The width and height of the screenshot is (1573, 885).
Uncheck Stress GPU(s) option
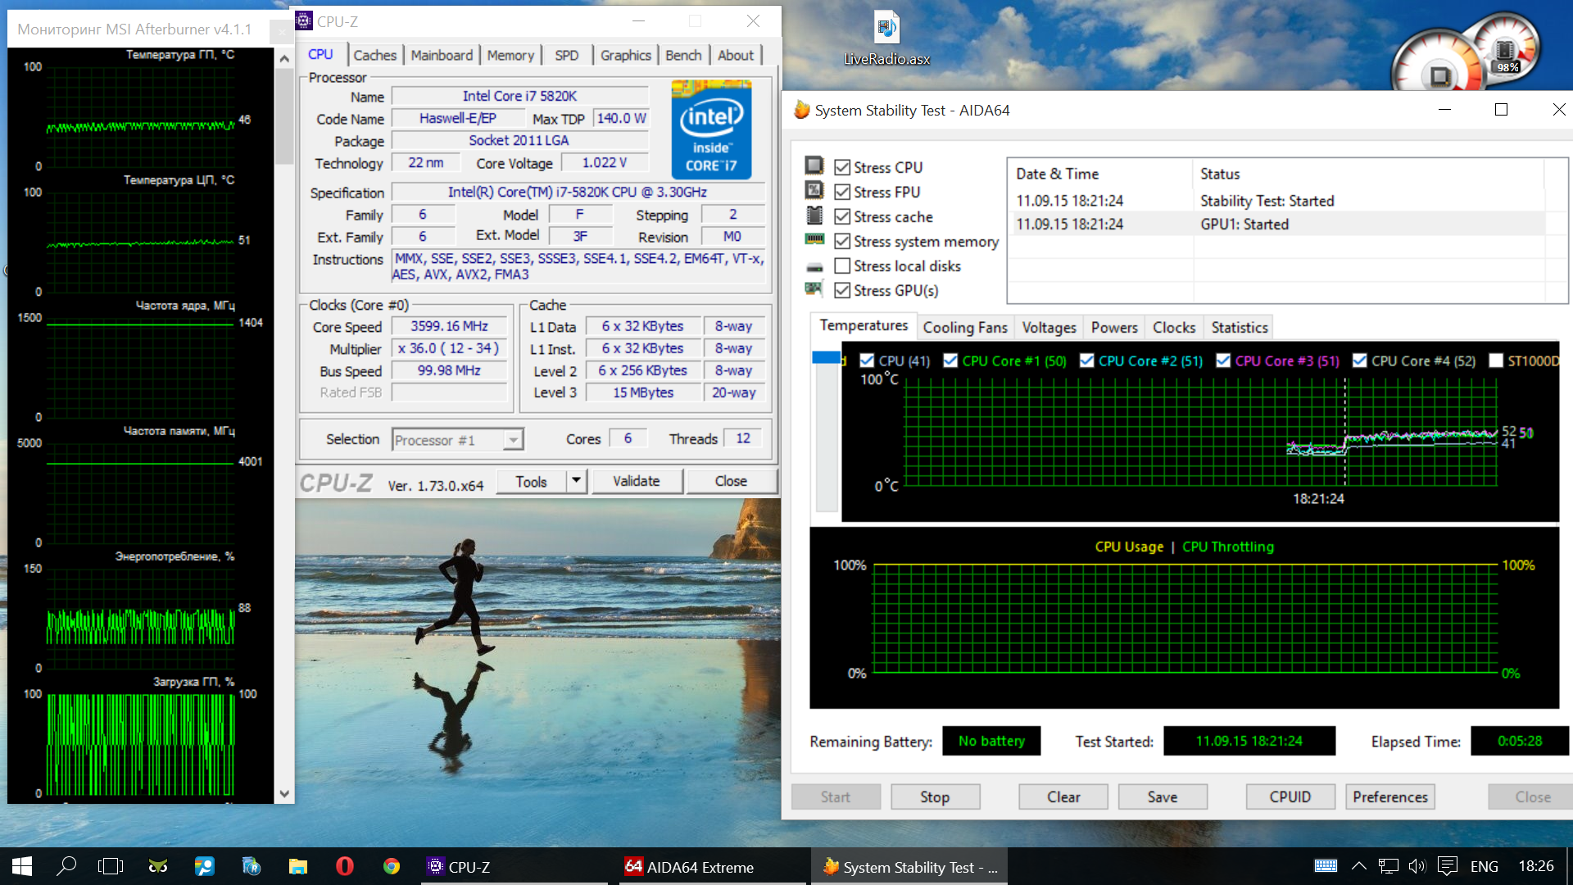coord(842,291)
